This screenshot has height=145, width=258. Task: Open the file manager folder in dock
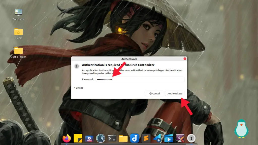[x=123, y=138]
